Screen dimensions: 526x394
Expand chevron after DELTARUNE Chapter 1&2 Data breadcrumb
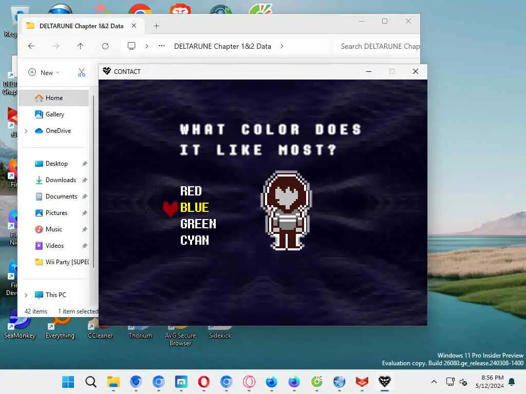(x=282, y=46)
